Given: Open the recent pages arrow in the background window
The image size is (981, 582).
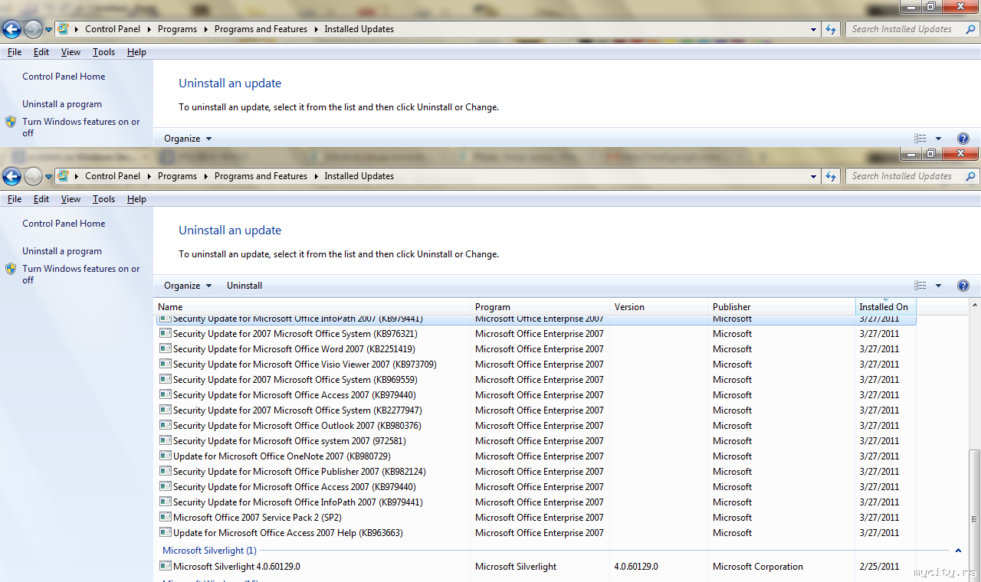Looking at the screenshot, I should coord(48,30).
